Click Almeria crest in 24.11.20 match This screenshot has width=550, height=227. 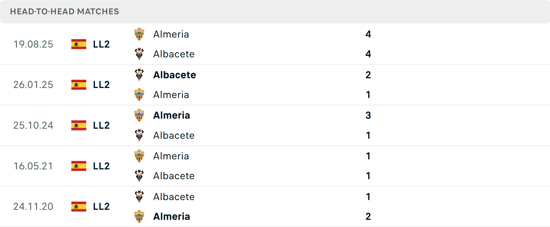(x=139, y=216)
